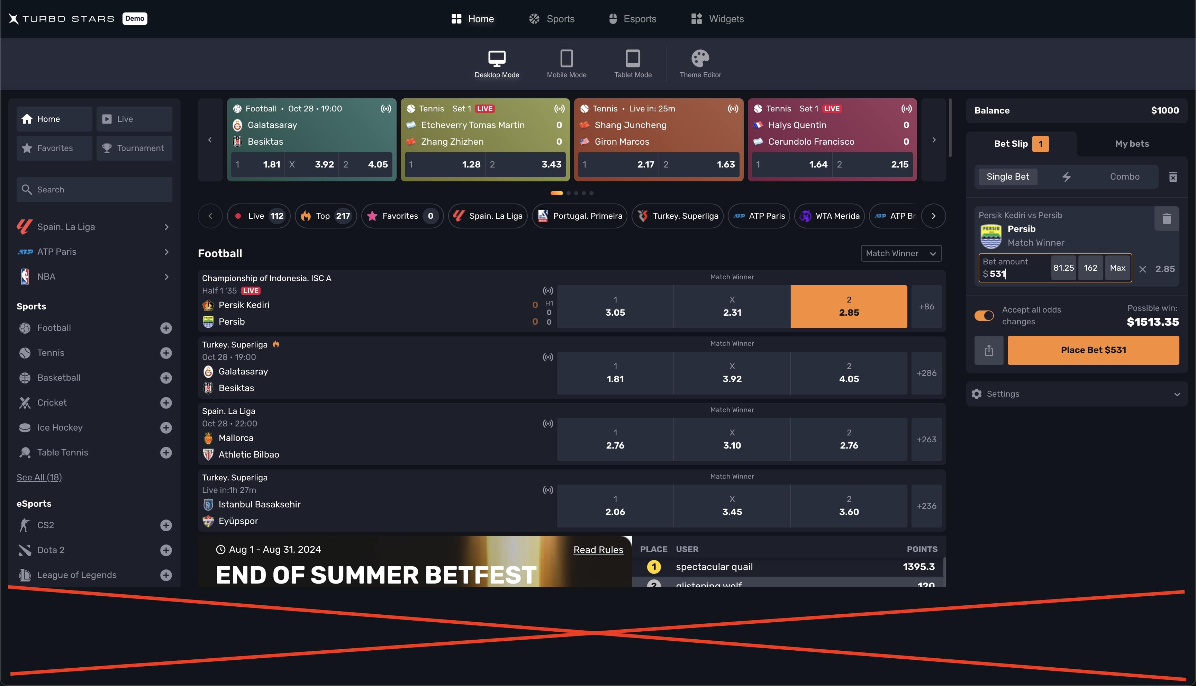Screen dimensions: 1196x686
Task: Jump to first carousel pagination dot
Action: point(556,193)
